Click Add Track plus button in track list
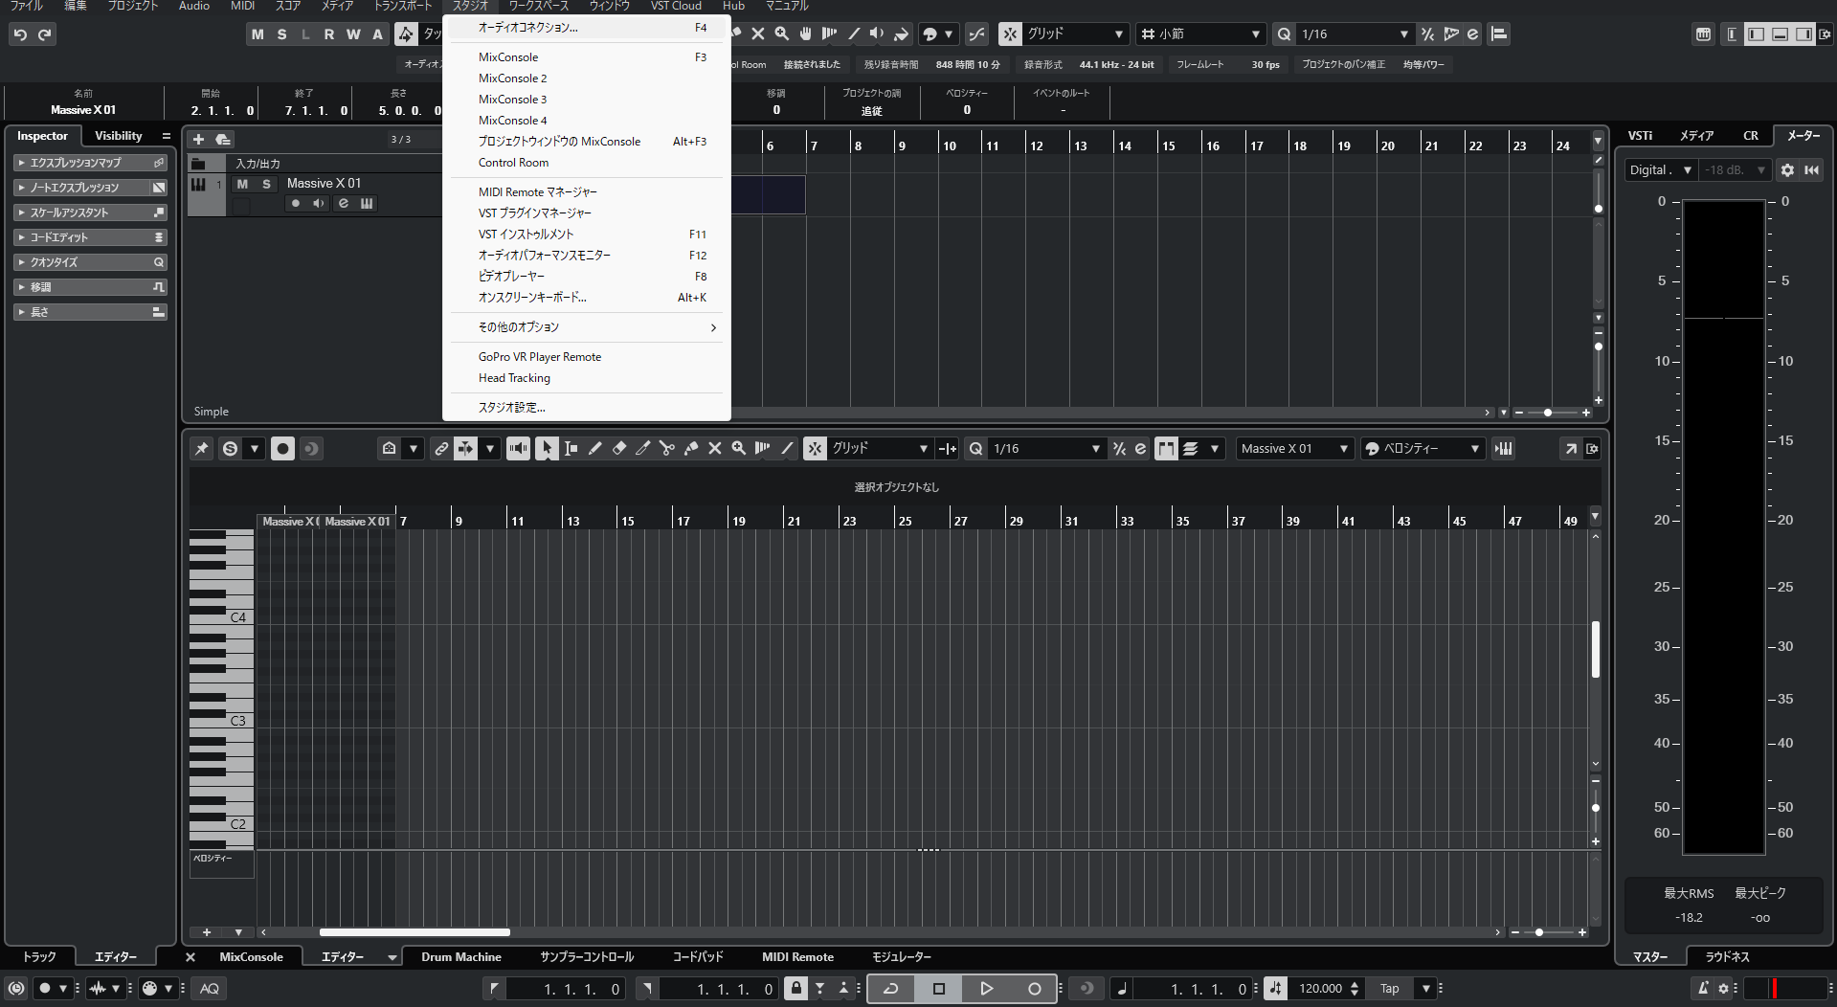Image resolution: width=1837 pixels, height=1007 pixels. [x=199, y=140]
